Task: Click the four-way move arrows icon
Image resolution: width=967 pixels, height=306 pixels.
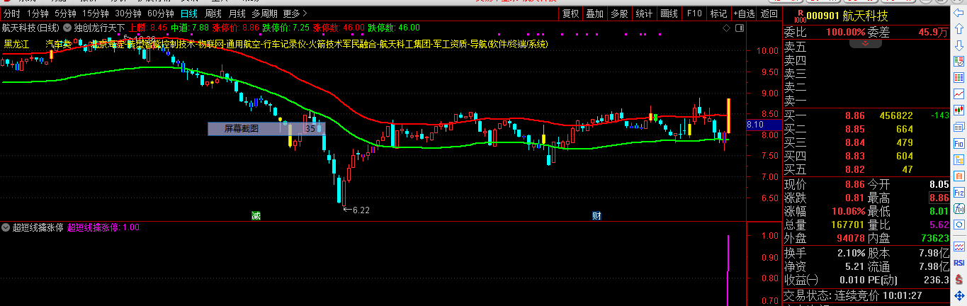Action: pos(959,295)
